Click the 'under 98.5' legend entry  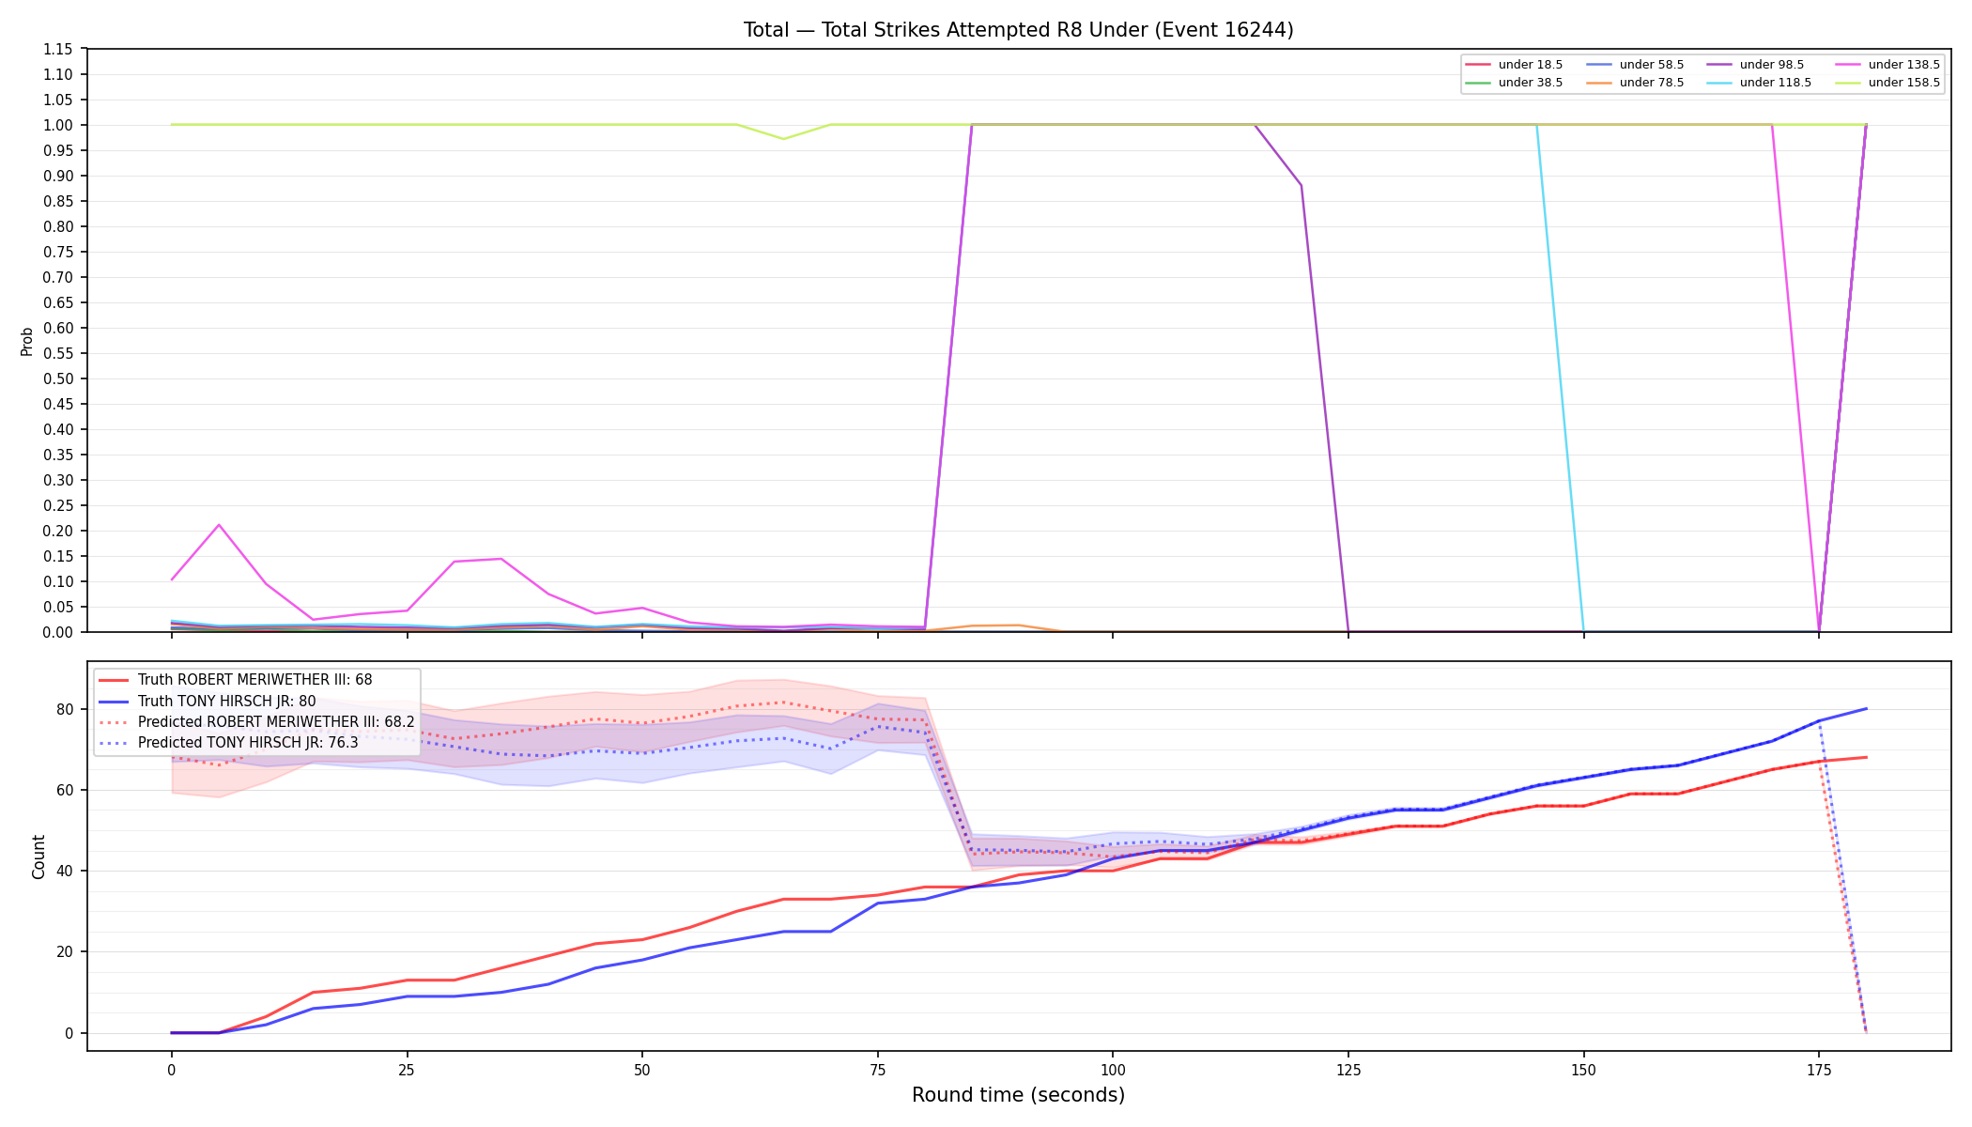(x=1755, y=65)
